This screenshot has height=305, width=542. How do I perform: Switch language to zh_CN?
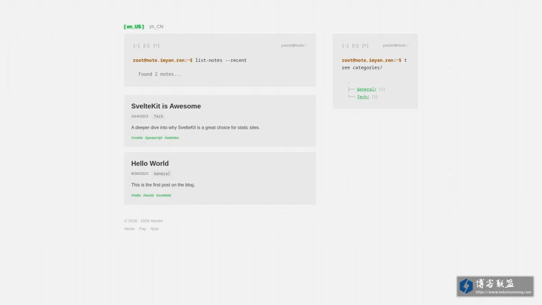pos(156,27)
